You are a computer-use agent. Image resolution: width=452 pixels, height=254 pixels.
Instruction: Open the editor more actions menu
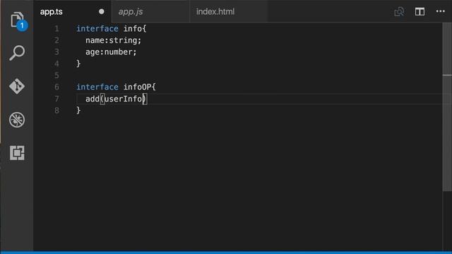pos(441,11)
